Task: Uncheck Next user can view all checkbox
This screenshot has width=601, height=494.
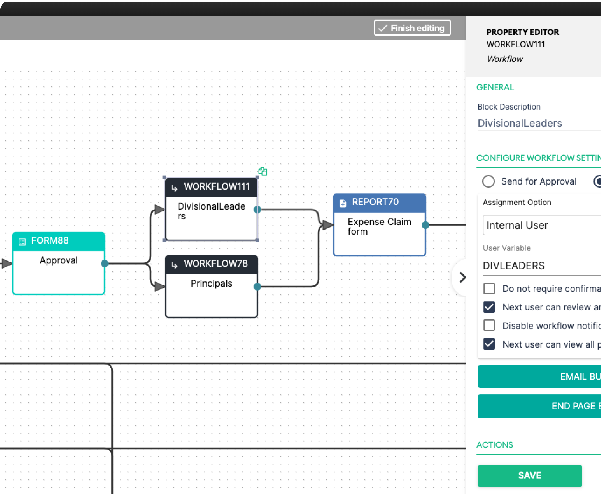Action: (489, 344)
